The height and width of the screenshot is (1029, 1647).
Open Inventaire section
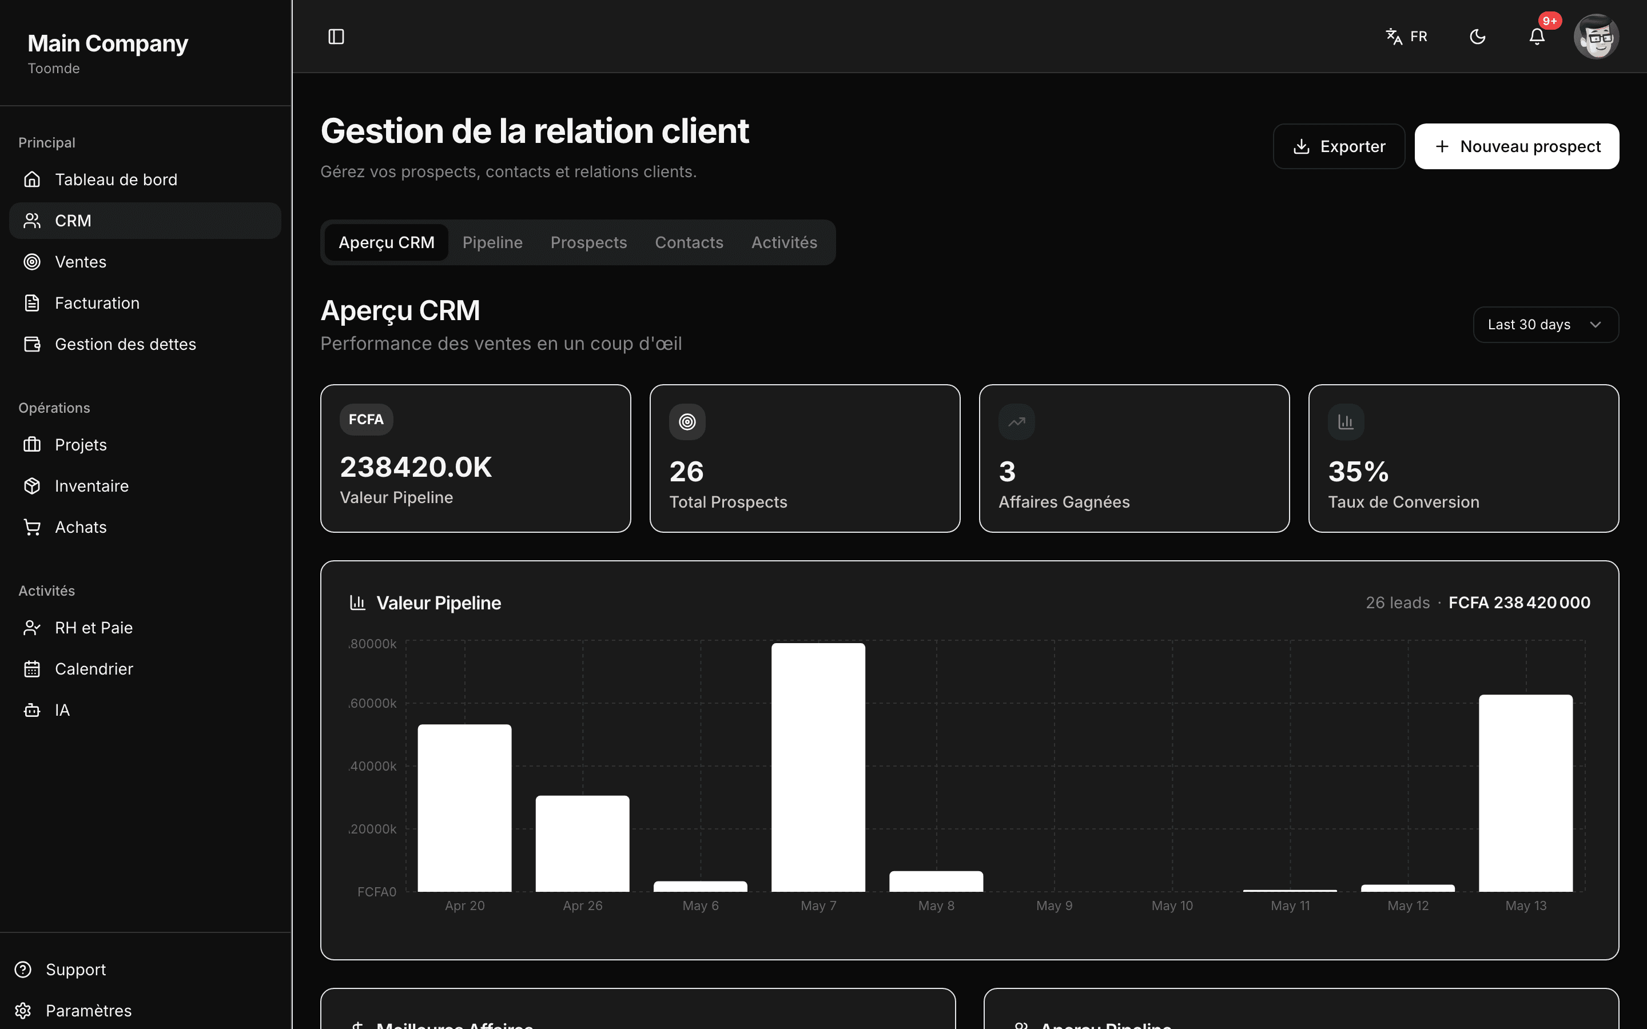click(145, 486)
